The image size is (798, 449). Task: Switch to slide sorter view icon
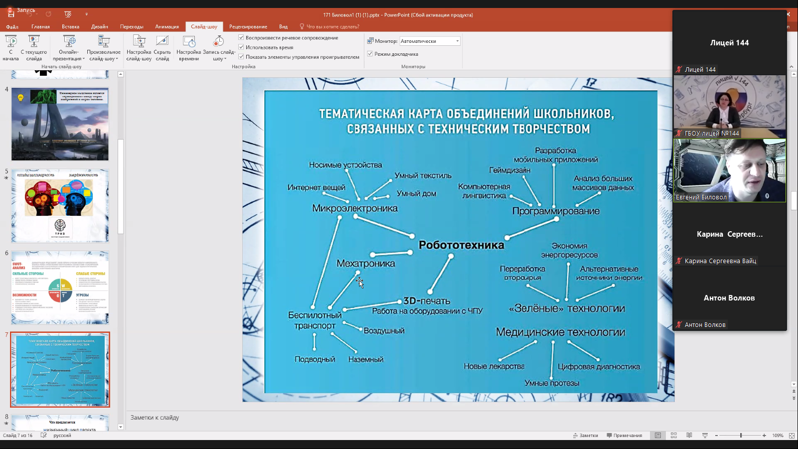click(673, 436)
